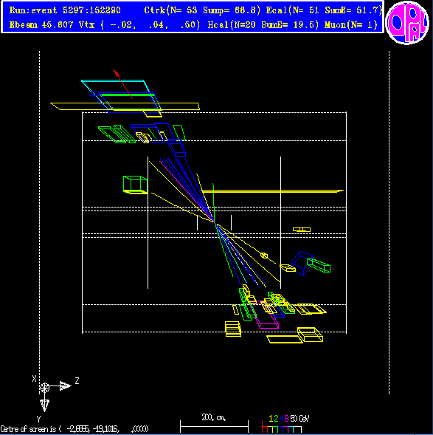Viewport: 433px width, 435px height.
Task: Click the Z axis arrow of the orientation indicator
Action: point(66,386)
